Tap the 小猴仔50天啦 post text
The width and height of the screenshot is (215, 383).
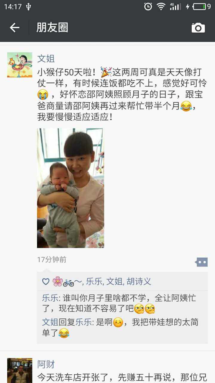122,94
